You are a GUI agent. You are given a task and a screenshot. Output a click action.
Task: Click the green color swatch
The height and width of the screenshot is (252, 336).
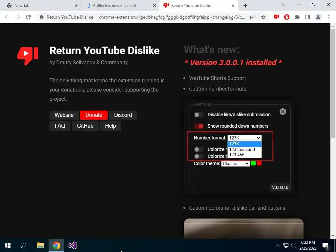pyautogui.click(x=253, y=163)
